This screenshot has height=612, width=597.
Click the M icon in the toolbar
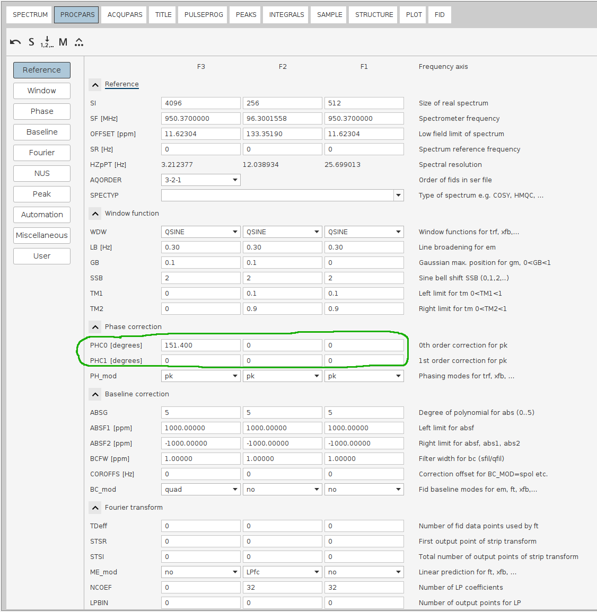pyautogui.click(x=63, y=42)
